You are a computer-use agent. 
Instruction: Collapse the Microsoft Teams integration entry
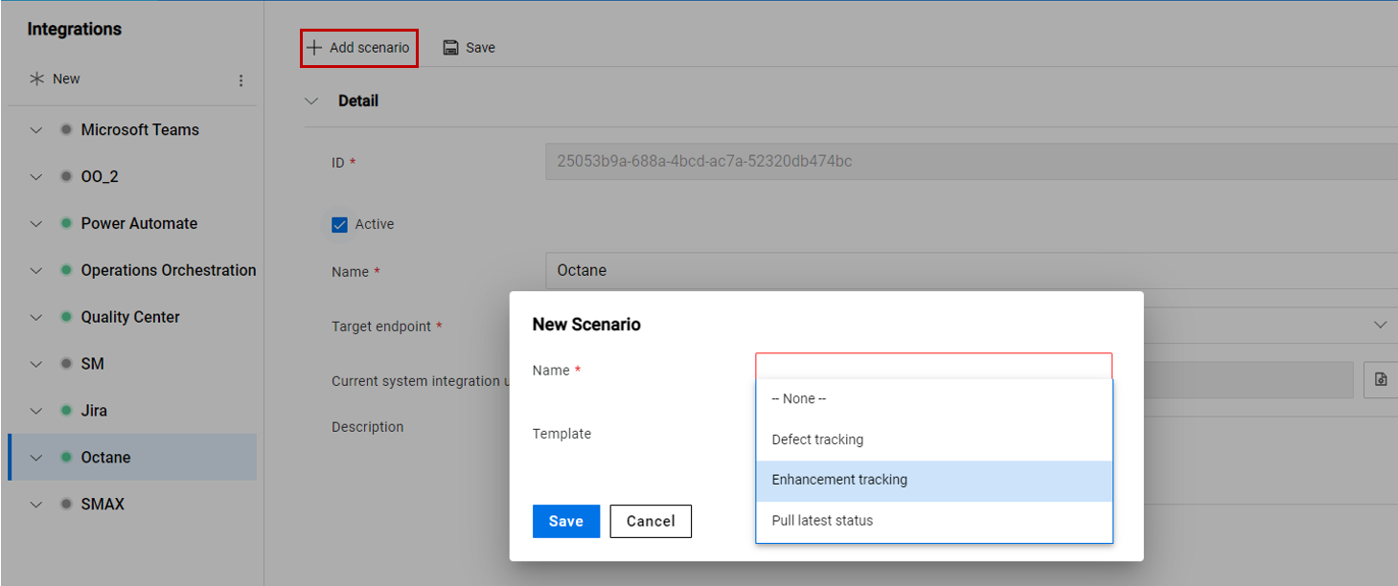35,129
